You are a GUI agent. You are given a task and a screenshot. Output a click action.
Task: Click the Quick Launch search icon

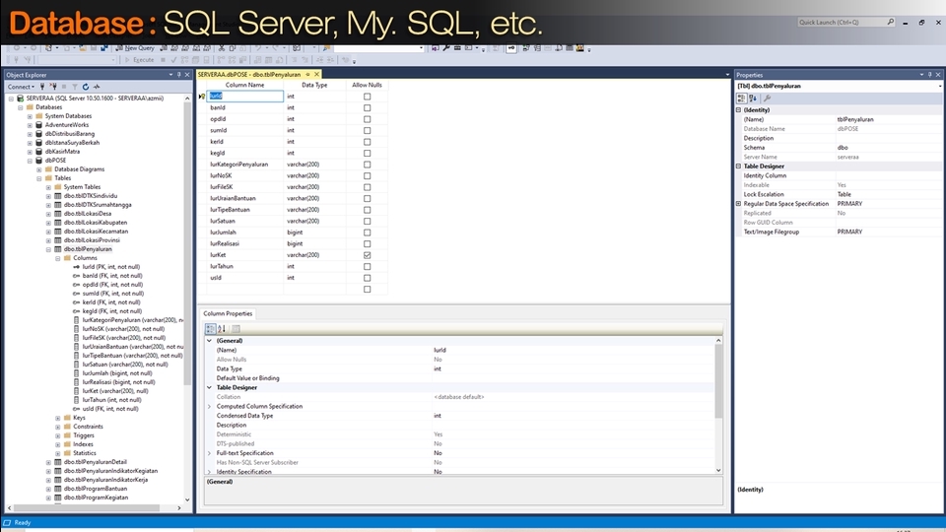pyautogui.click(x=890, y=22)
